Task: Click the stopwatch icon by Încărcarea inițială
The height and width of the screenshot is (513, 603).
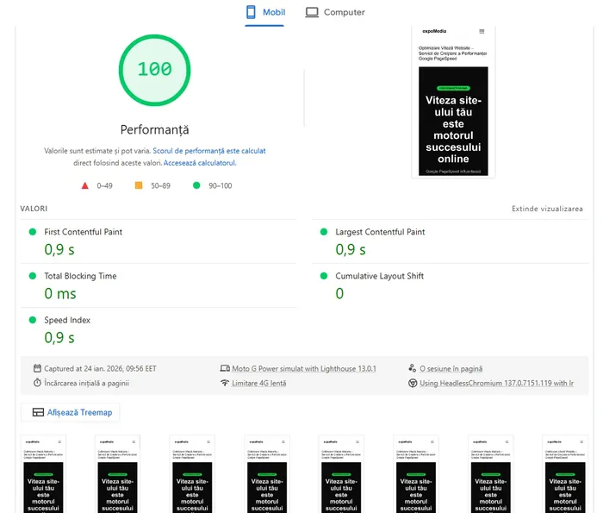Action: click(37, 383)
